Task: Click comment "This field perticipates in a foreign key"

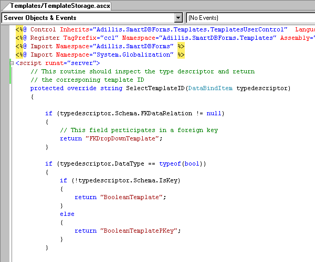Action: (139, 130)
